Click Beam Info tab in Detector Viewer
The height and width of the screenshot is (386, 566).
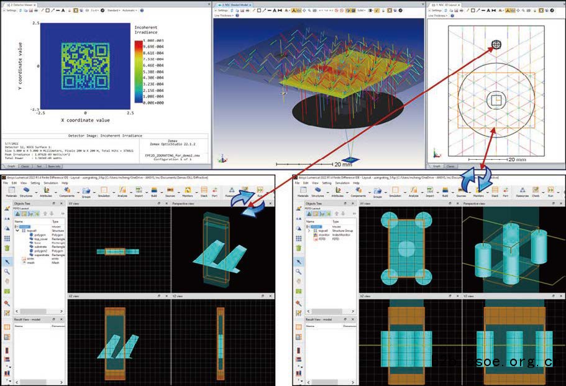point(53,166)
